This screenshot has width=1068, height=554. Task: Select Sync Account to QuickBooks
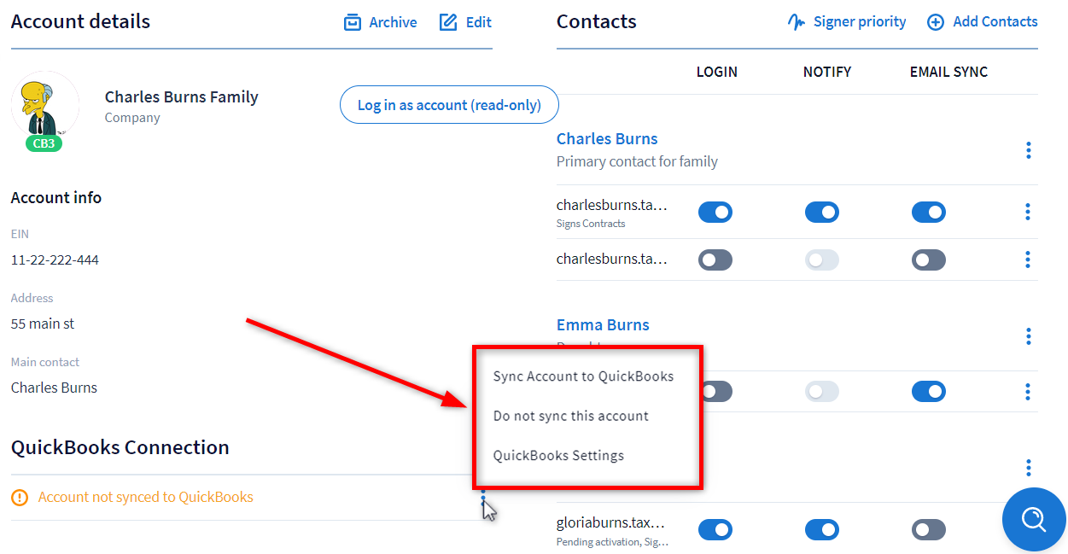pos(583,376)
